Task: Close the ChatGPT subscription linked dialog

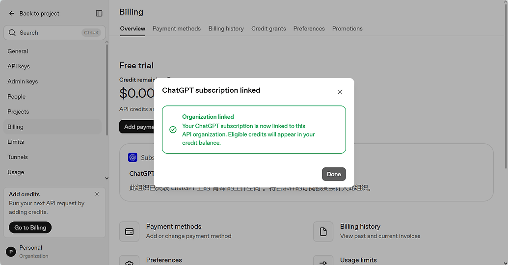Action: point(340,92)
